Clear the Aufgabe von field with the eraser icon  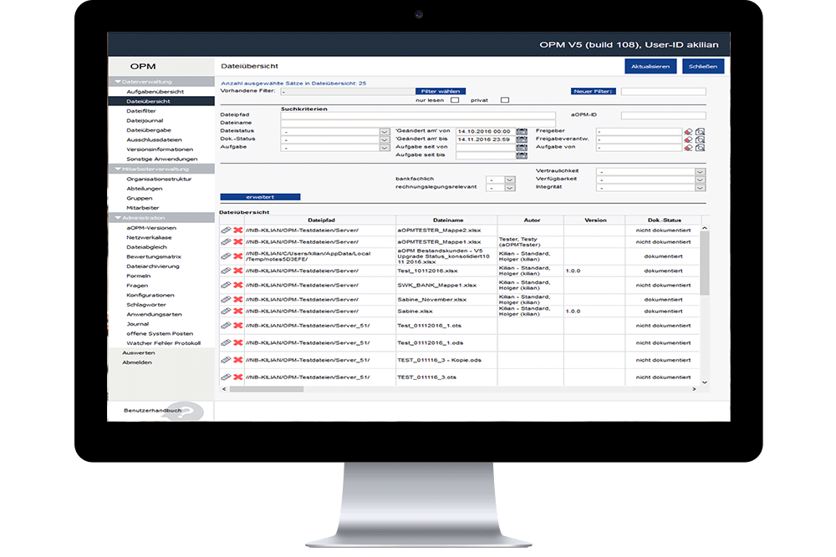(x=687, y=147)
